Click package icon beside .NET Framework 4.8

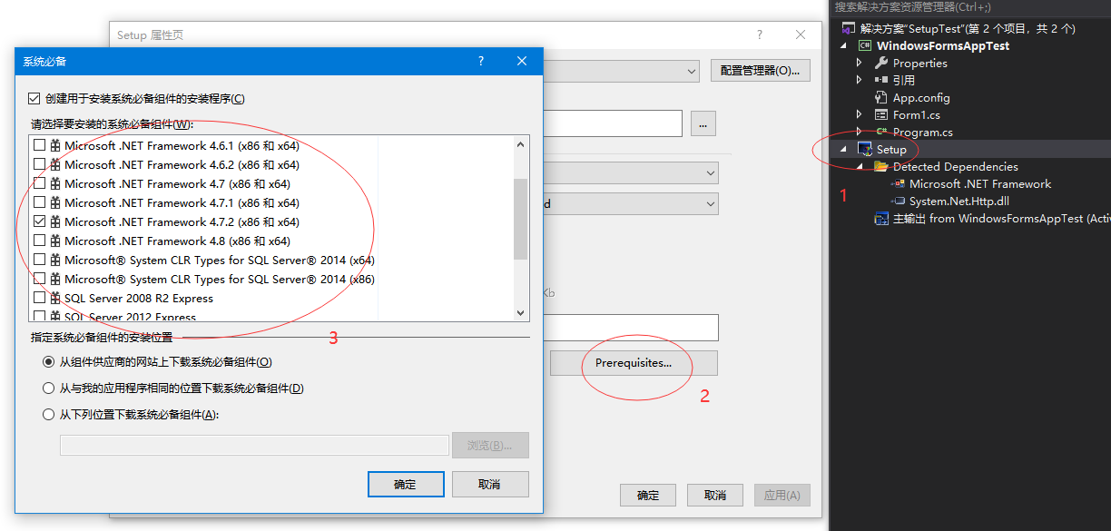pyautogui.click(x=54, y=241)
